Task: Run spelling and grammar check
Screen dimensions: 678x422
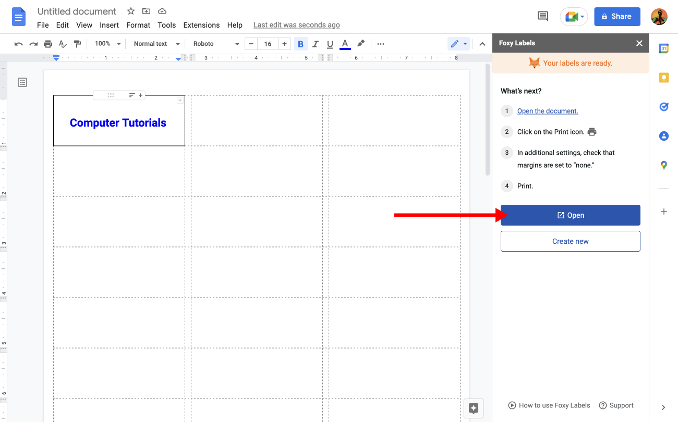Action: tap(63, 44)
